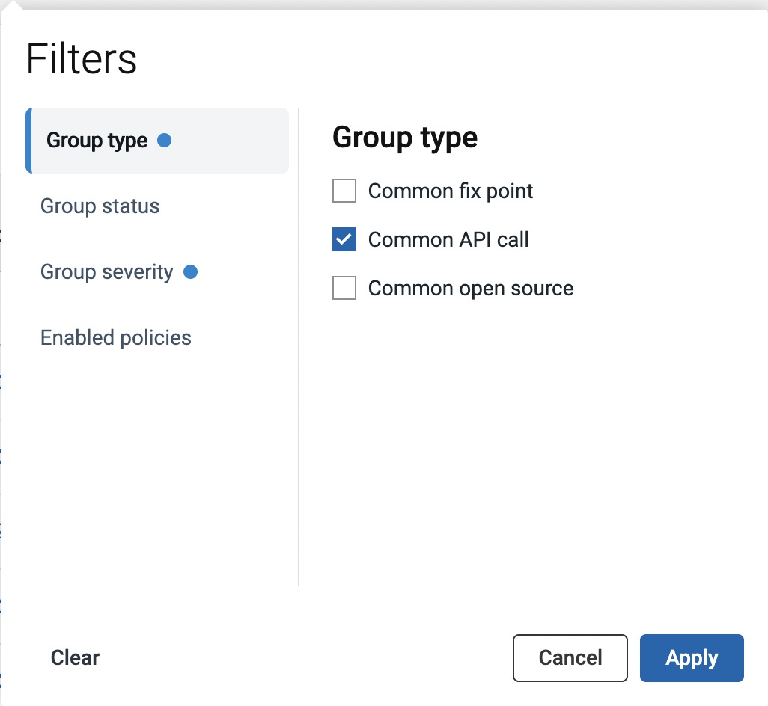Click the Group type heading in right panel
Screen dimensions: 768x706
pos(405,138)
